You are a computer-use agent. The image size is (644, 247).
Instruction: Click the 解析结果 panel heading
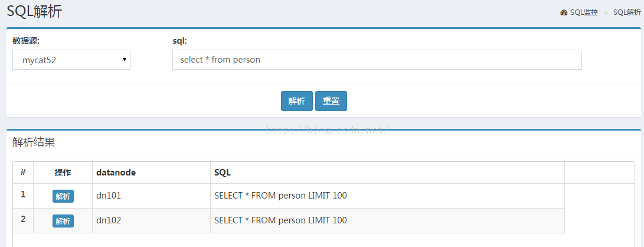(x=34, y=142)
